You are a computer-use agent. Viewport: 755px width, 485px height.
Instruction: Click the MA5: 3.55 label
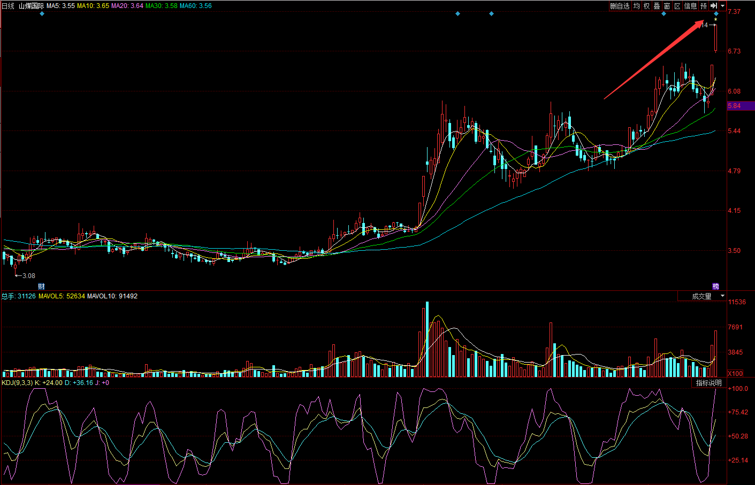tap(60, 6)
